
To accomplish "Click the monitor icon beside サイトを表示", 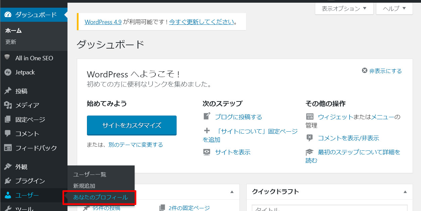I will point(207,152).
